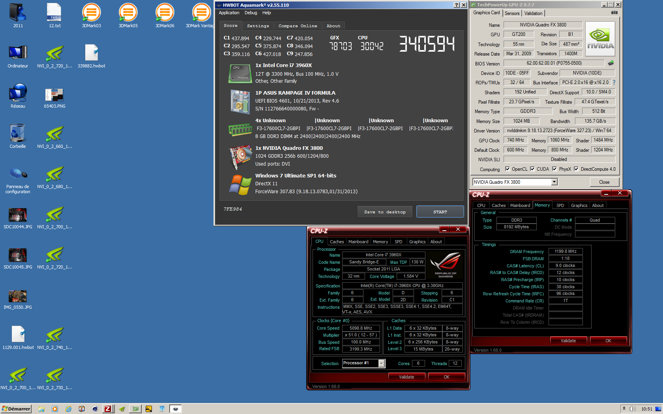This screenshot has height=414, width=663.
Task: Click the GPU-Z BIOS save icon
Action: (611, 63)
